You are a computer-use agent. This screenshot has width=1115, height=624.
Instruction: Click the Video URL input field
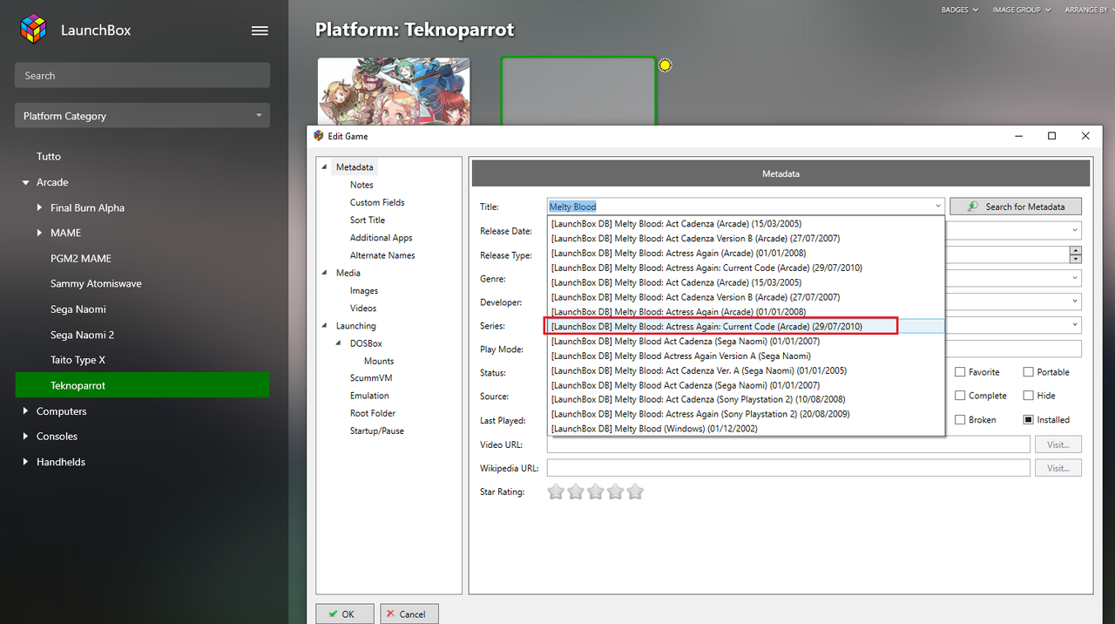coord(788,444)
